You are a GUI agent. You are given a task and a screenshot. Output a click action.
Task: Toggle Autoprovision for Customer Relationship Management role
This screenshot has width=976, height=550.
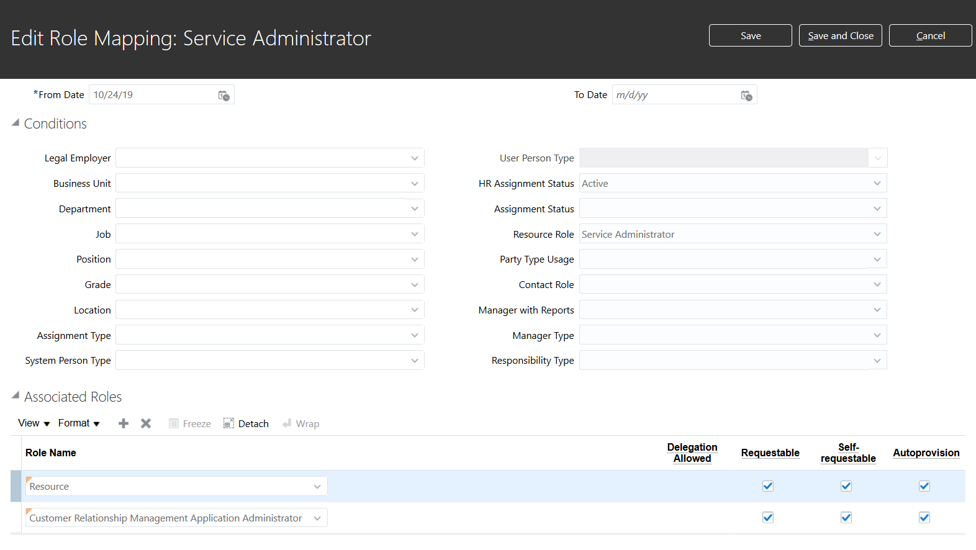[924, 518]
